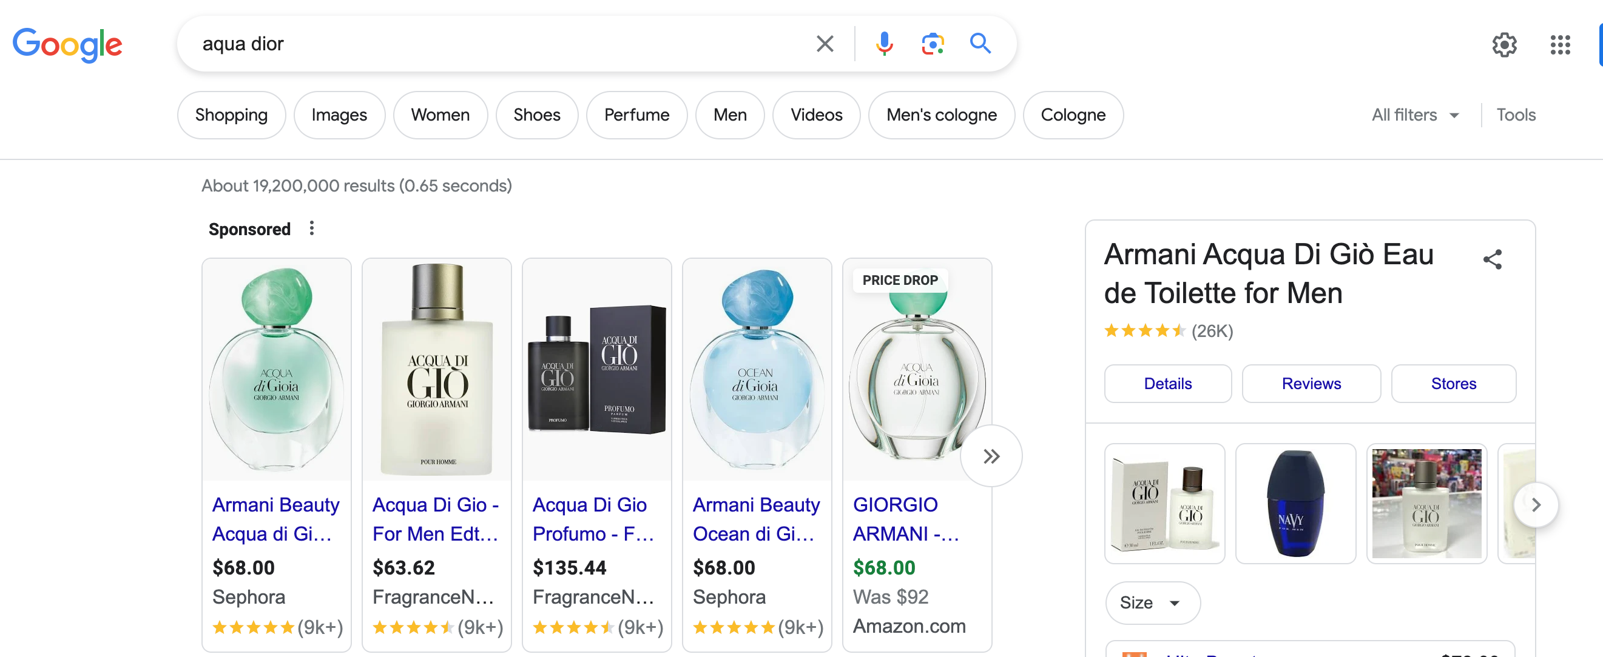Click the $135.44 price text
Screen dimensions: 1603x657
tap(569, 567)
